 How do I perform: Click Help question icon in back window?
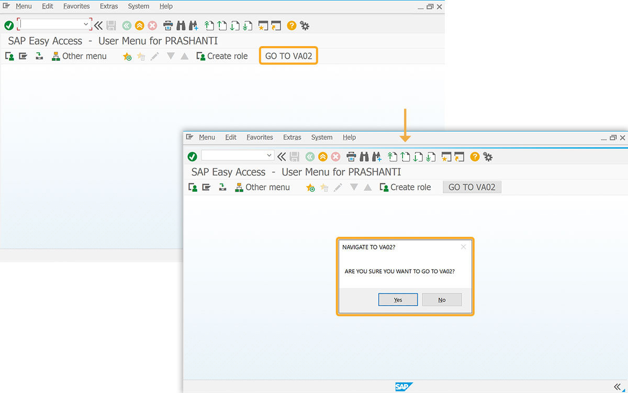[291, 25]
